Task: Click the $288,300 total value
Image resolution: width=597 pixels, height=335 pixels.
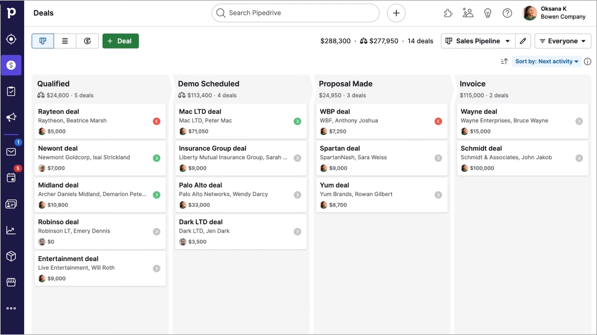Action: pos(335,41)
